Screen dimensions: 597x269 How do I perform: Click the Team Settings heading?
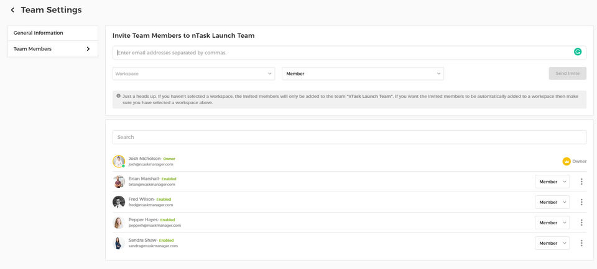click(x=52, y=11)
